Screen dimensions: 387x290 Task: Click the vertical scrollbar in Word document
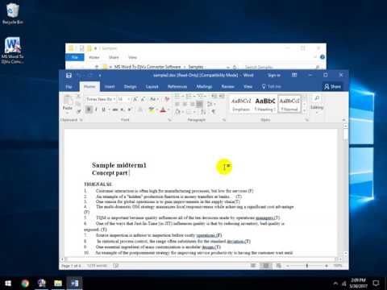346,190
